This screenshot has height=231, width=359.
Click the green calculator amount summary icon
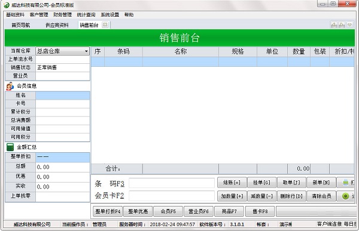click(10, 147)
